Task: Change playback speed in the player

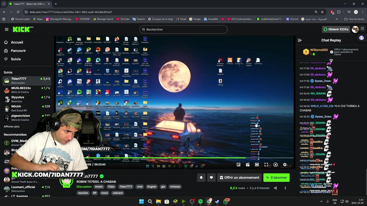Action: (x=275, y=165)
